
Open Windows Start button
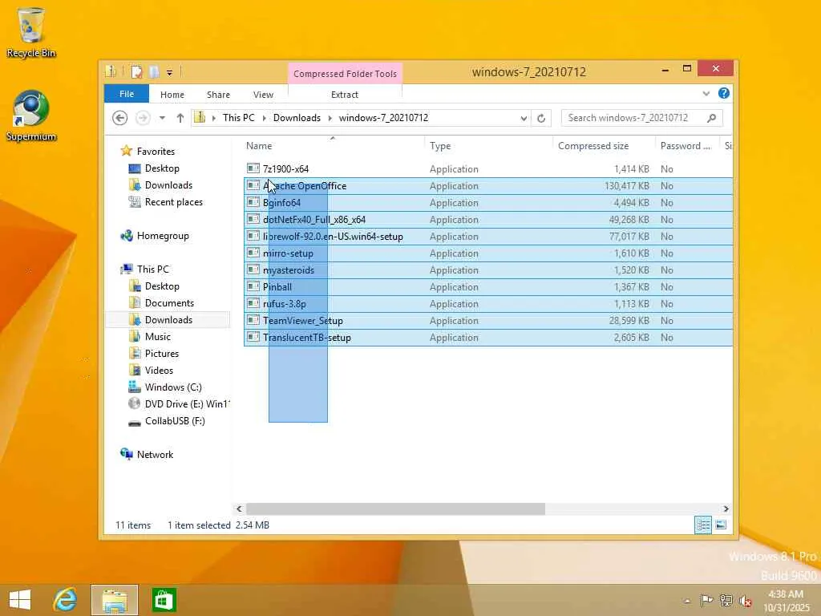click(20, 600)
